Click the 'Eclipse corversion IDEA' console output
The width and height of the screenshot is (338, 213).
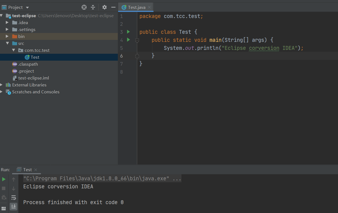pos(58,186)
